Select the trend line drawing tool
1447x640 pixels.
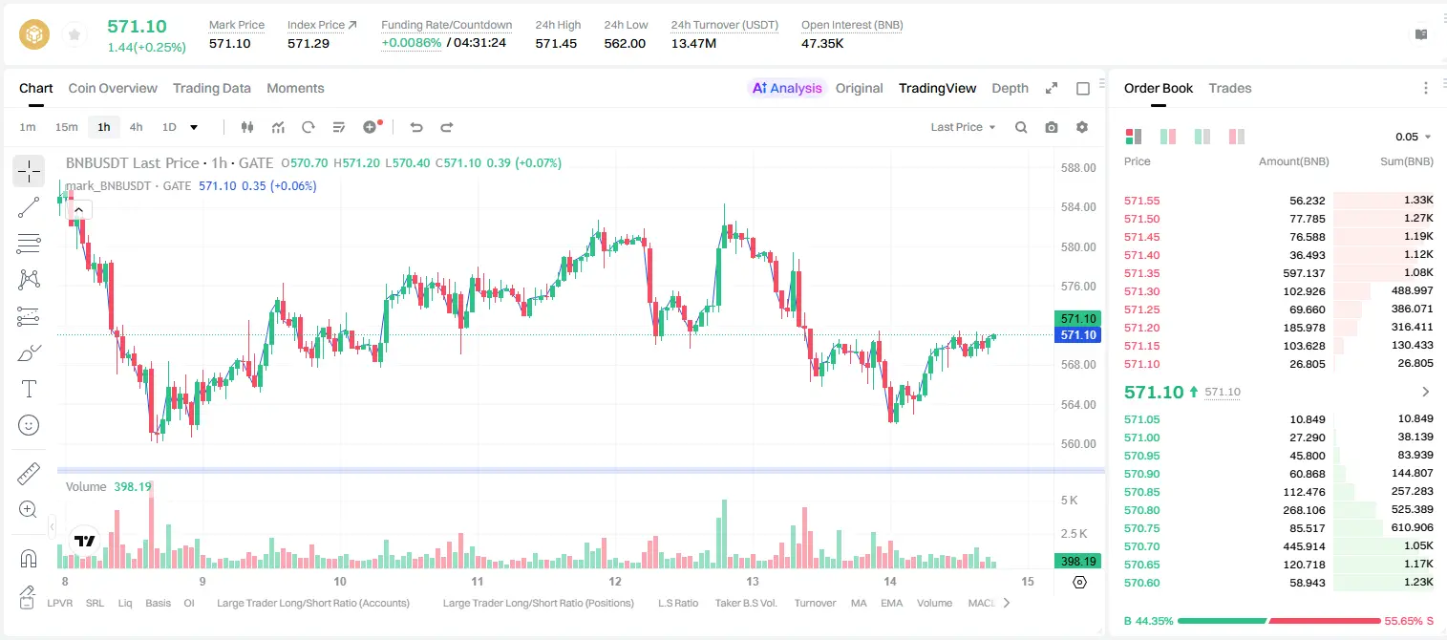tap(29, 207)
